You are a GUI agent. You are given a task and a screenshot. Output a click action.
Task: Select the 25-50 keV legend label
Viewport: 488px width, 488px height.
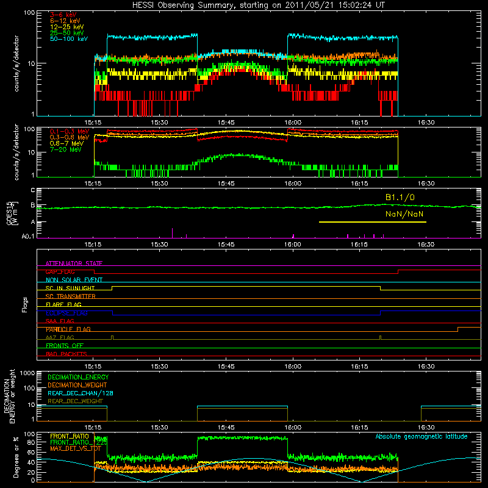pos(67,33)
